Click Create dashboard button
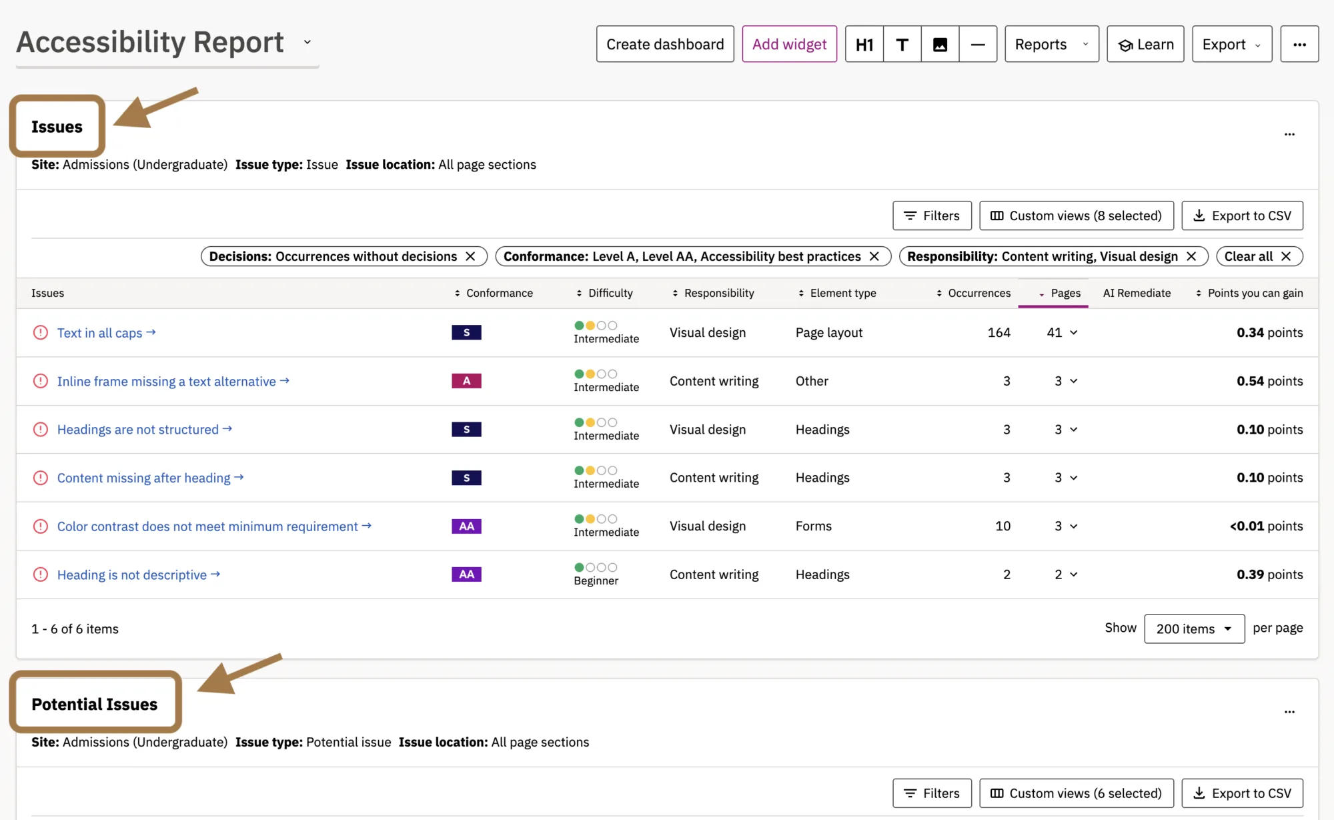This screenshot has width=1334, height=820. point(665,44)
